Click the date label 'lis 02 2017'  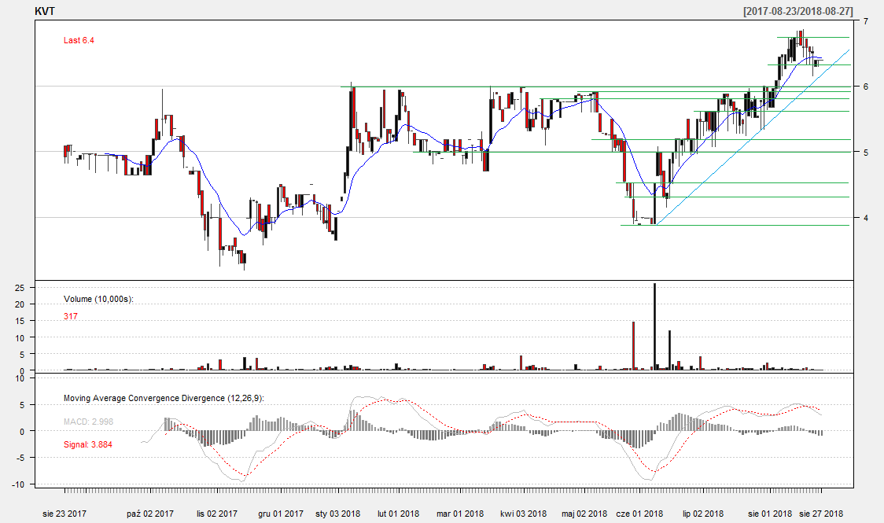coord(217,514)
